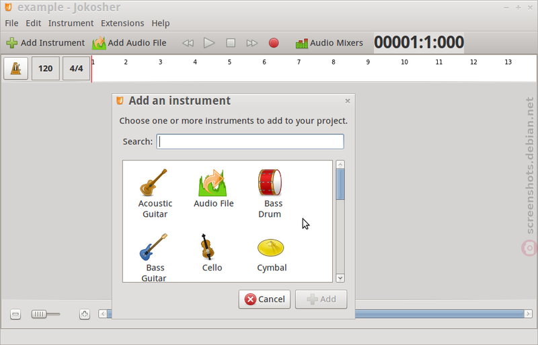Zoom in the timeline with plus button
Screen dimensions: 538x345
[85, 314]
